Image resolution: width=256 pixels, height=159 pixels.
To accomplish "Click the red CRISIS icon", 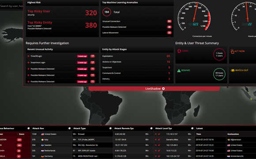I will 179,51.
